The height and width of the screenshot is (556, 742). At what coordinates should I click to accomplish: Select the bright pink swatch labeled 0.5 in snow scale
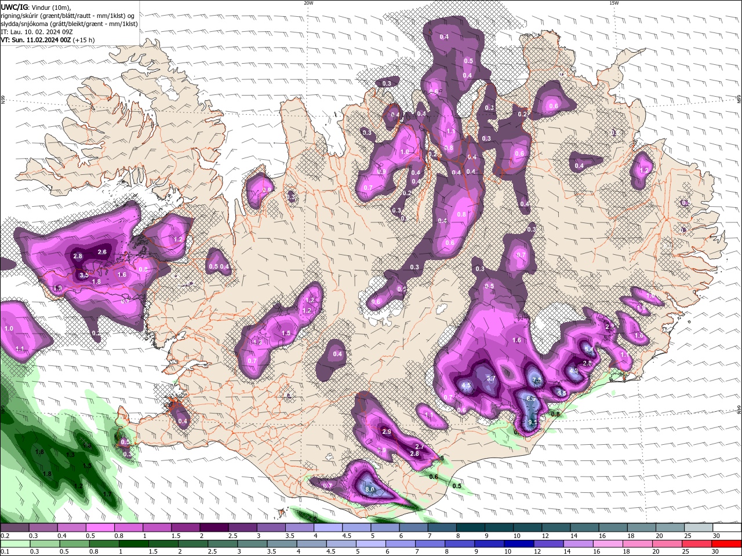click(100, 528)
